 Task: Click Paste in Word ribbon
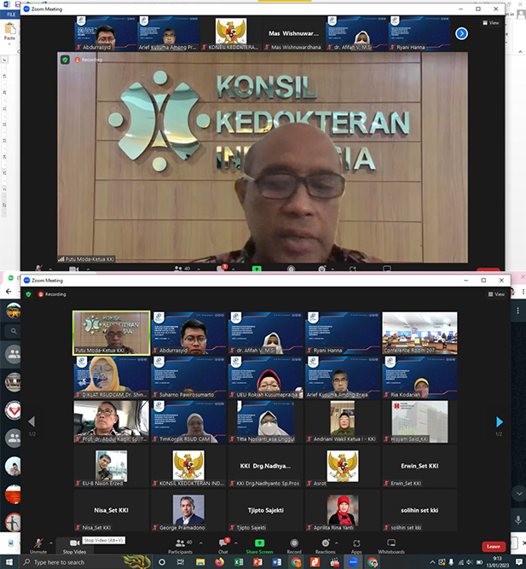point(9,32)
